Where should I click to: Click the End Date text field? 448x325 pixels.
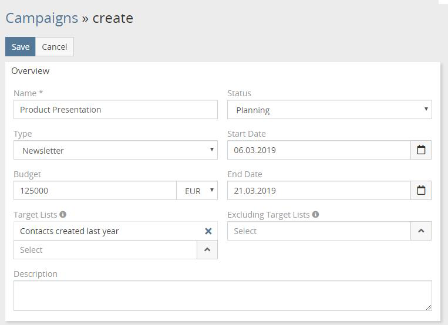[318, 191]
